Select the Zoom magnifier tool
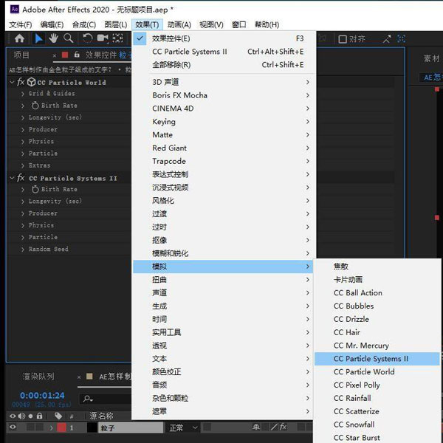443x443 pixels. 69,38
